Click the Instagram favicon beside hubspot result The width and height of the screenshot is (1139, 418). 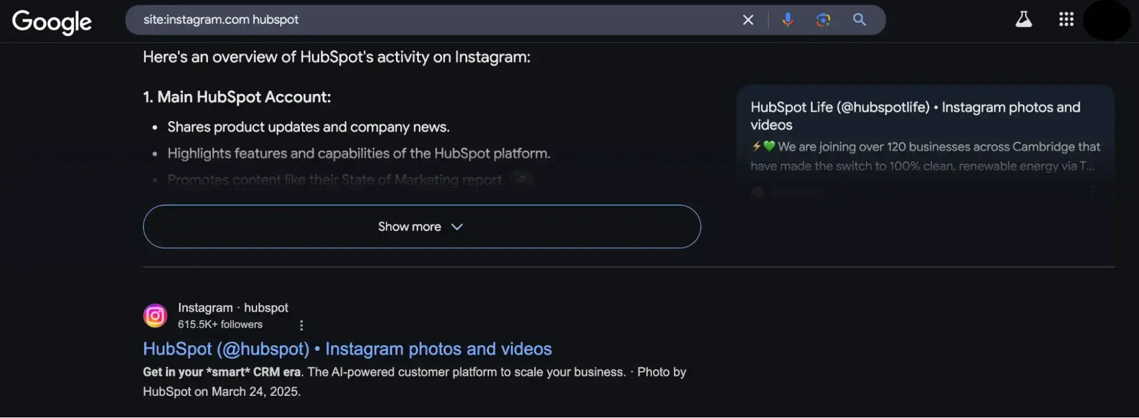(155, 315)
